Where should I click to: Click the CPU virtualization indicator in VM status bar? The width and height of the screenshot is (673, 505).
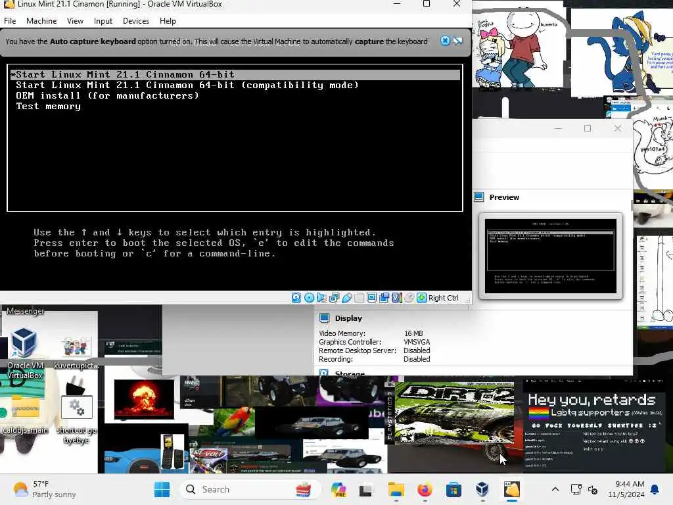(x=396, y=298)
